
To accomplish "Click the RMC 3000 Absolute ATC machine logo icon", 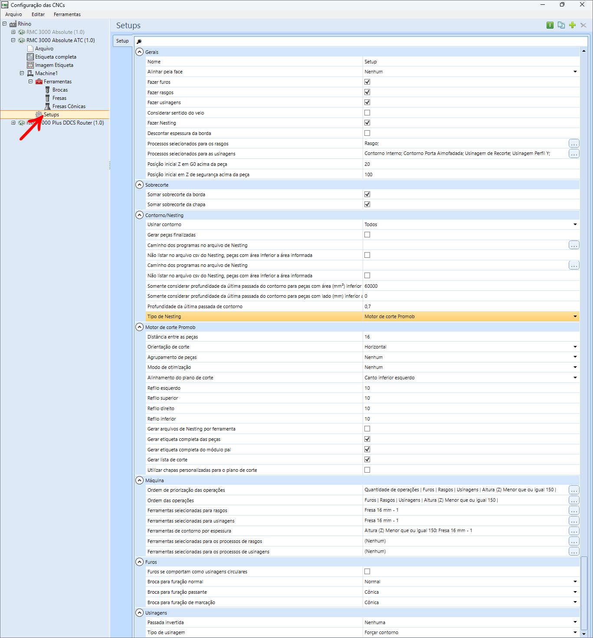I will (22, 40).
